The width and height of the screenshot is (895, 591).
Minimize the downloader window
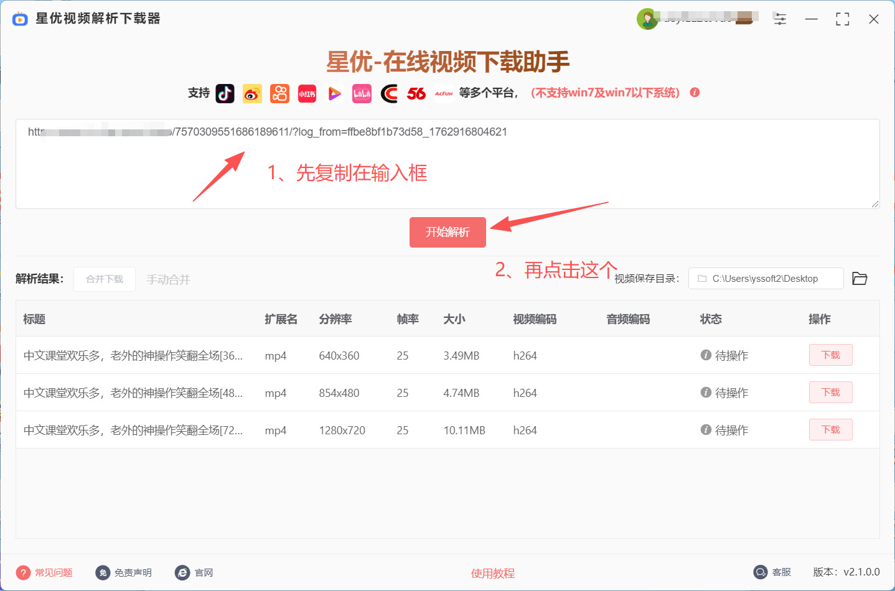812,19
